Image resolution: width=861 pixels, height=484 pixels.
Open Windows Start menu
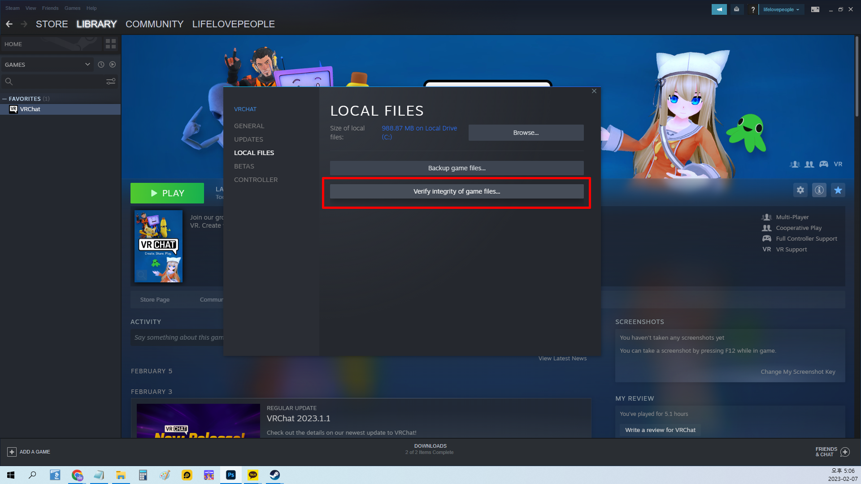pos(11,475)
